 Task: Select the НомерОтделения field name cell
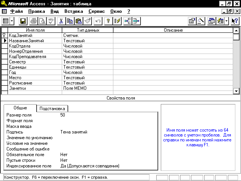35,51
